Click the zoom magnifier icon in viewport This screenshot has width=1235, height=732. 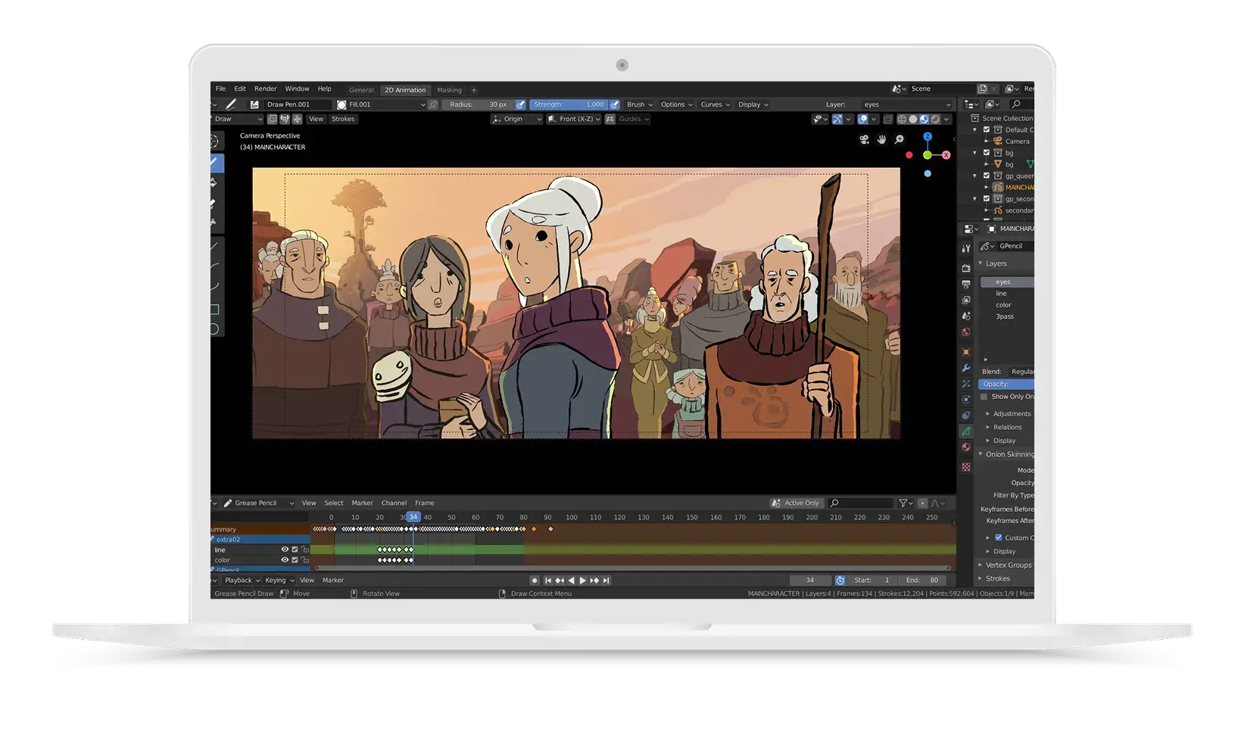[899, 139]
